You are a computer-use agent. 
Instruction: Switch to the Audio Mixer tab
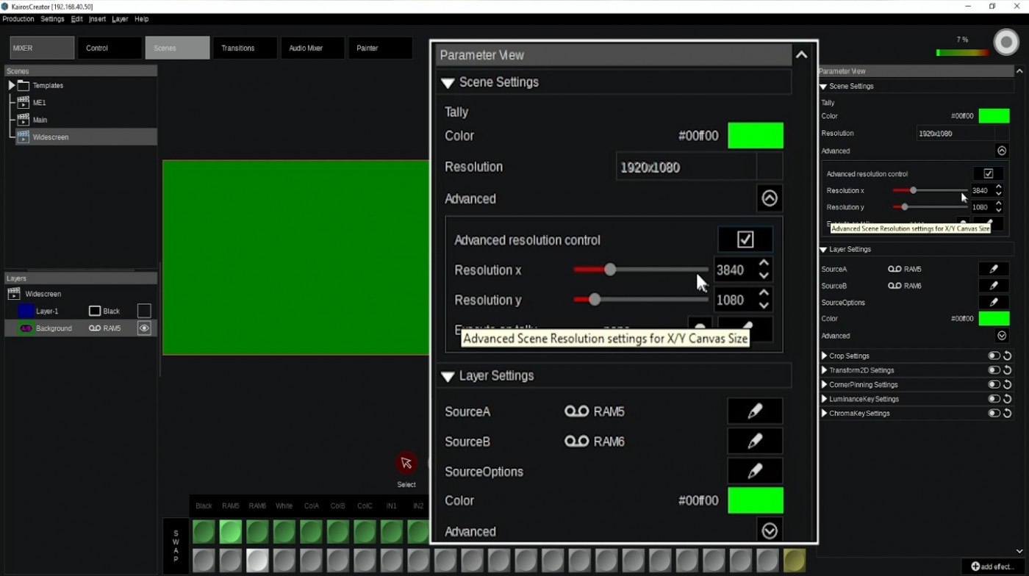[312, 48]
